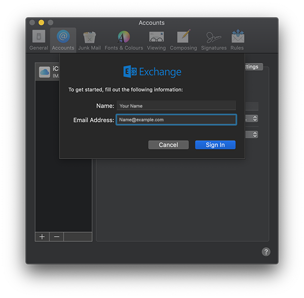304x298 pixels.
Task: Open Junk Mail preferences
Action: pyautogui.click(x=89, y=40)
